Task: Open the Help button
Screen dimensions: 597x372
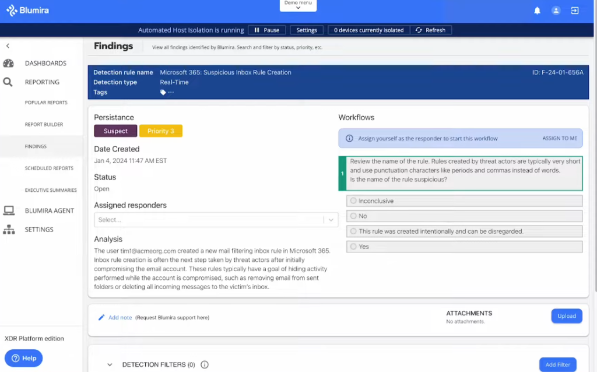Action: pyautogui.click(x=23, y=358)
